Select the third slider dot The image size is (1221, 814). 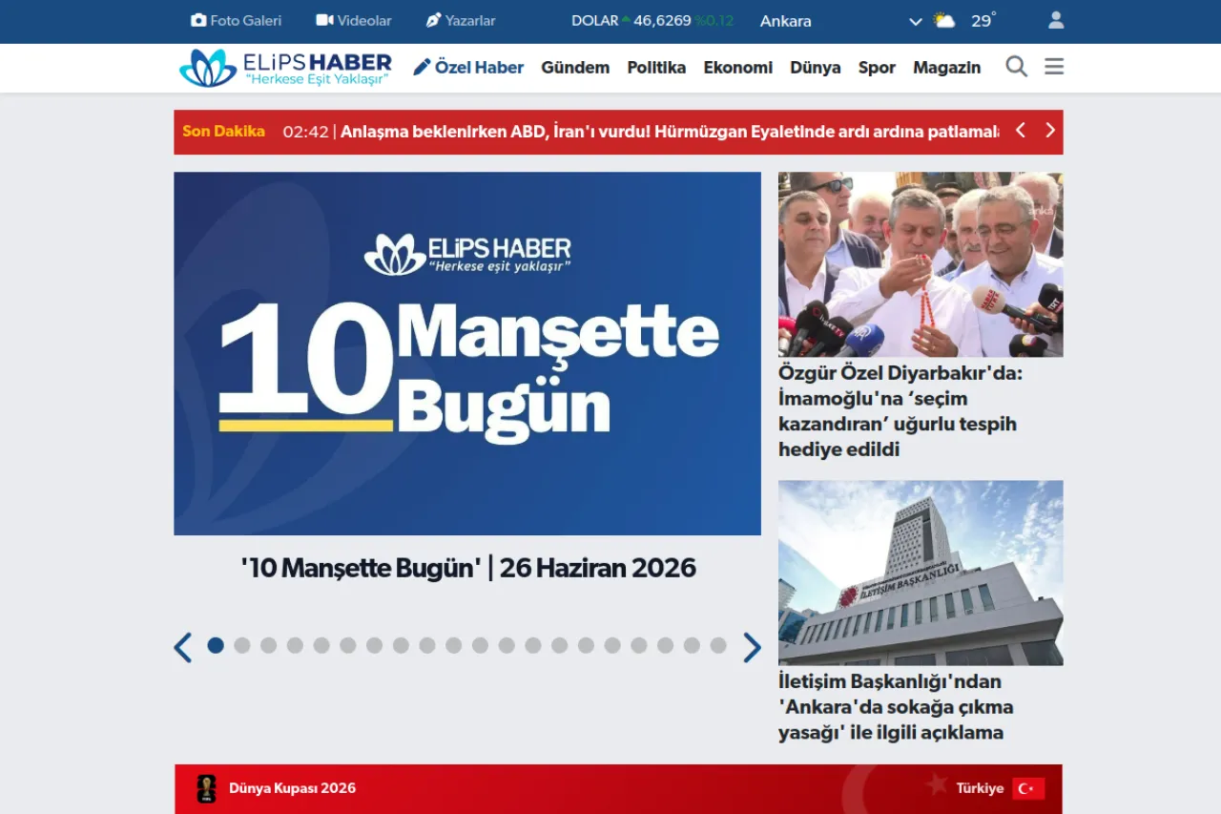tap(269, 645)
